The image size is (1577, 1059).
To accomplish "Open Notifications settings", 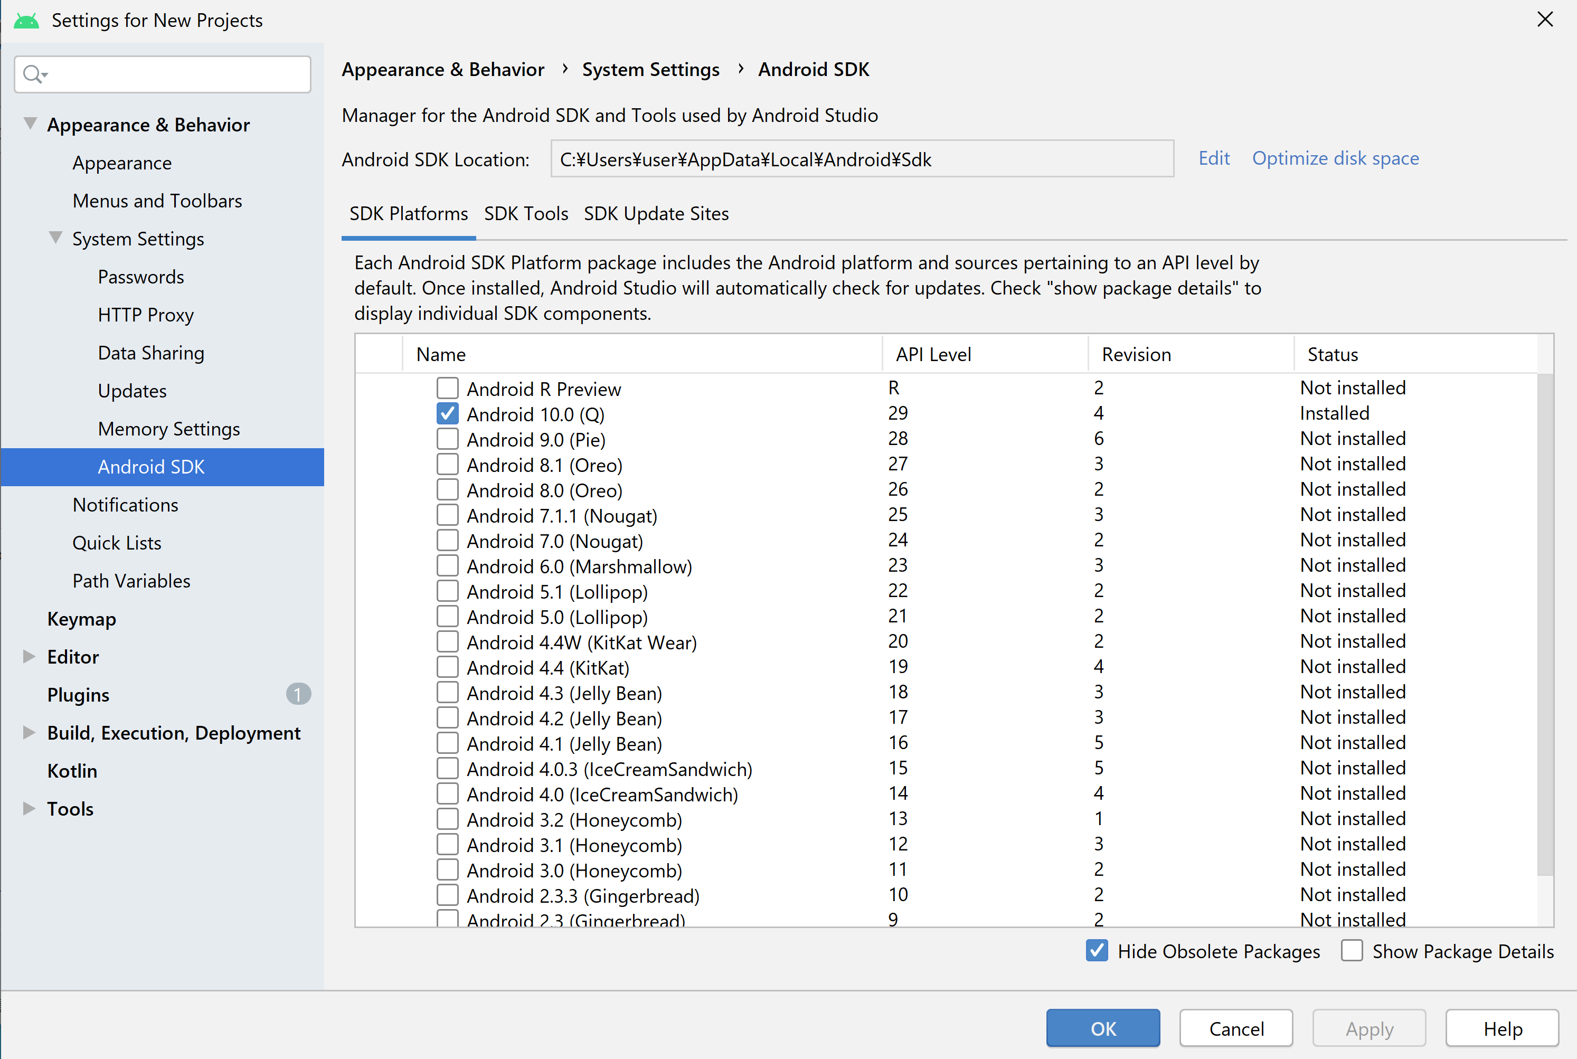I will [x=126, y=505].
